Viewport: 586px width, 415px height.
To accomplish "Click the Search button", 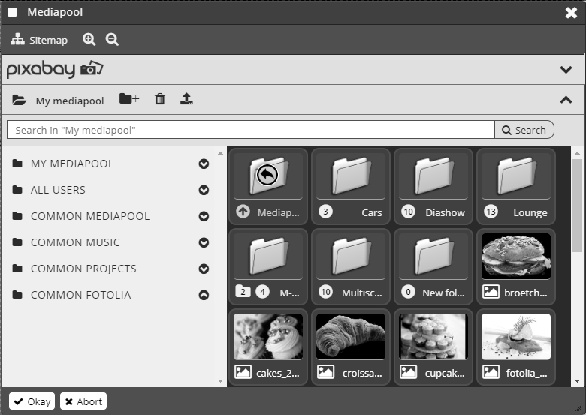I will 524,130.
